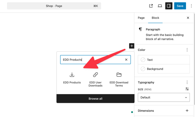Image resolution: width=195 pixels, height=117 pixels.
Task: Click the Typography section heading
Action: coord(146,82)
